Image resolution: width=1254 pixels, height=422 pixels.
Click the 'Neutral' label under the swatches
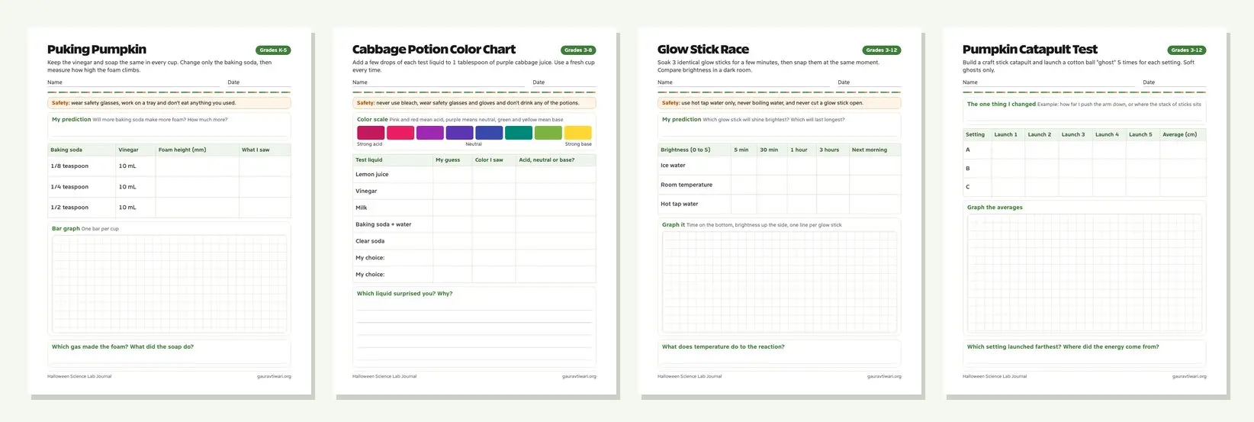point(474,144)
